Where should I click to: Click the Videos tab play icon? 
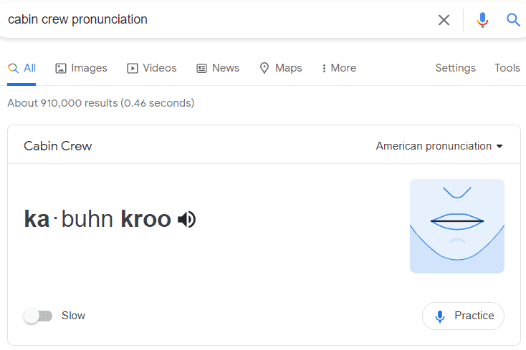tap(133, 69)
